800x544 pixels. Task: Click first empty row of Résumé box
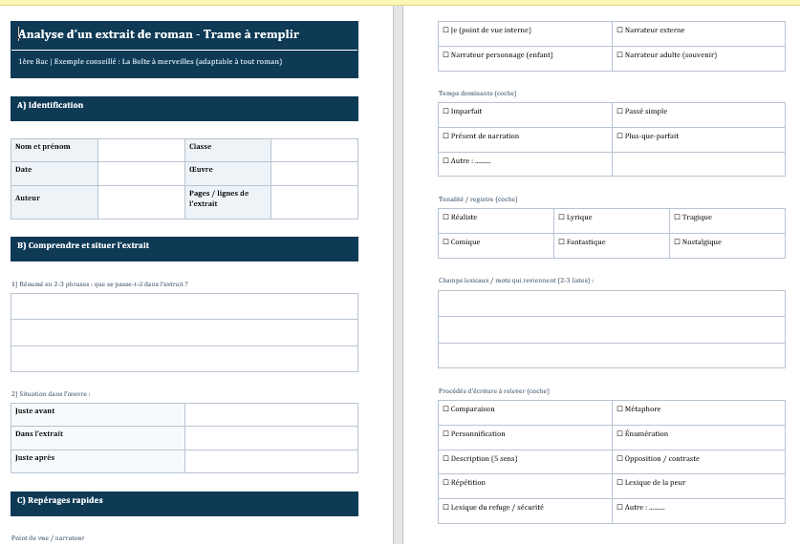coord(184,306)
